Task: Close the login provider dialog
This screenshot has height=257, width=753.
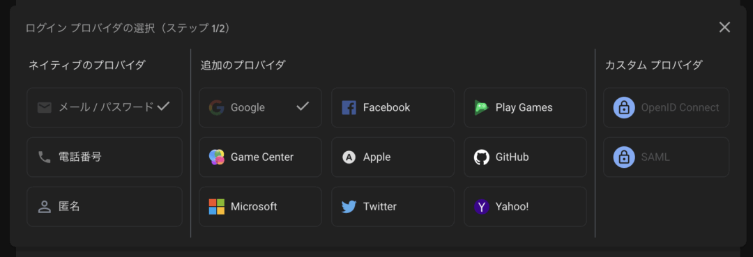Action: (x=724, y=27)
